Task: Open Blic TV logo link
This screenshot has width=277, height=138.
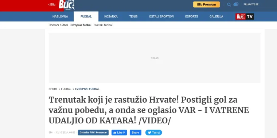Action: point(245,17)
